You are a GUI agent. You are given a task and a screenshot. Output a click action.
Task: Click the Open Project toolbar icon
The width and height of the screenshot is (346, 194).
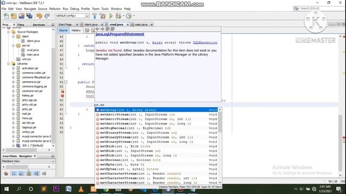coord(22,16)
